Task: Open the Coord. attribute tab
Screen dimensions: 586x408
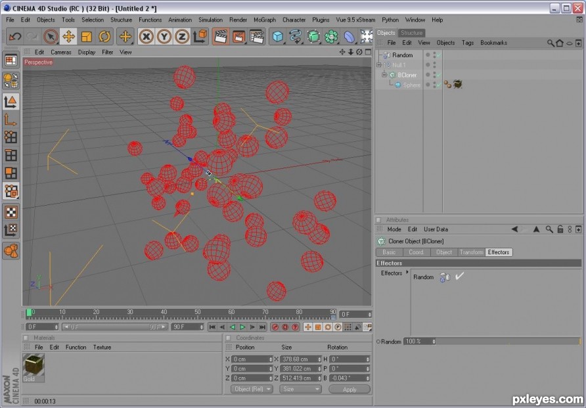Action: point(416,252)
